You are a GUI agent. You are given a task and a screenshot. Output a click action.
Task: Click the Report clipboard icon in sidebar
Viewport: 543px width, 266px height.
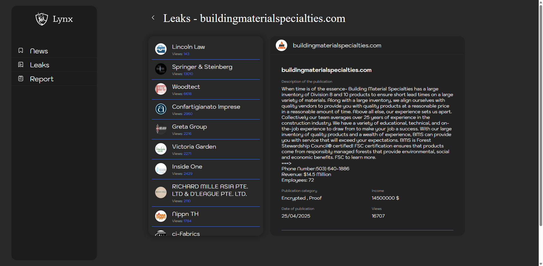(21, 79)
